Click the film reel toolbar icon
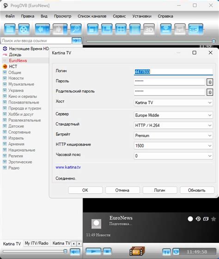 (x=24, y=29)
